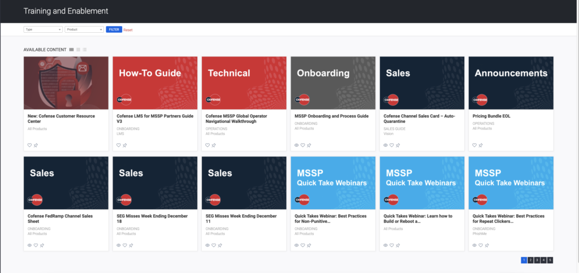Open 'SEG Misses Week Ending December 18' title

152,218
